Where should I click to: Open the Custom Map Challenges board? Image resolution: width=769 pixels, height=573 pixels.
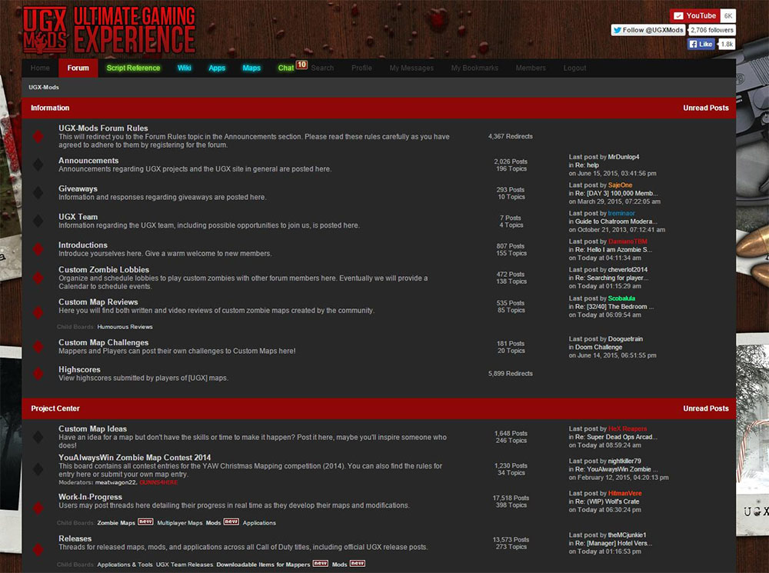(104, 342)
